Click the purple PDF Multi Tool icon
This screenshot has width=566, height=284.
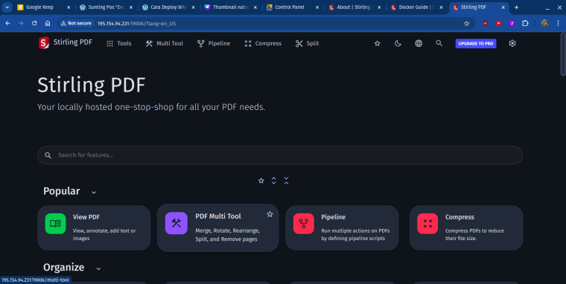click(177, 223)
